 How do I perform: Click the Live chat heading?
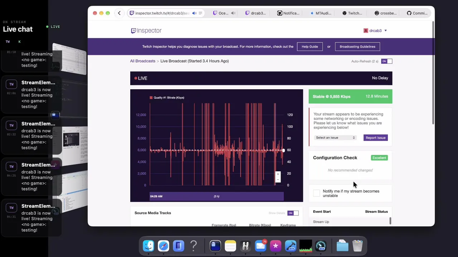(18, 29)
